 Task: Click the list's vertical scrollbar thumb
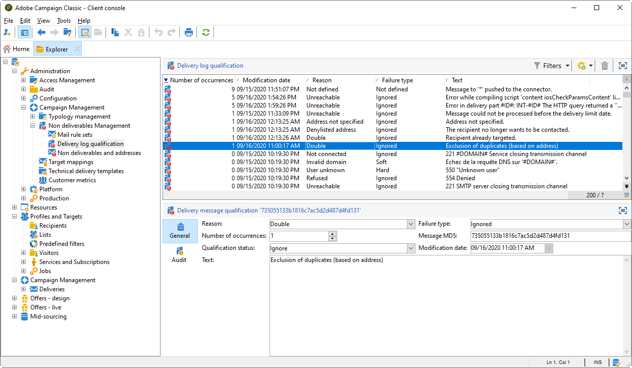(626, 94)
